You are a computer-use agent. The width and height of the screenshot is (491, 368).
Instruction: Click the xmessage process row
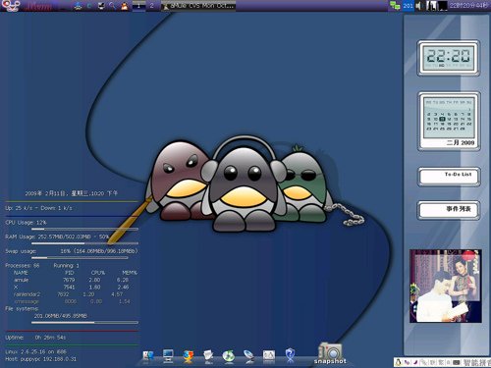tap(72, 301)
